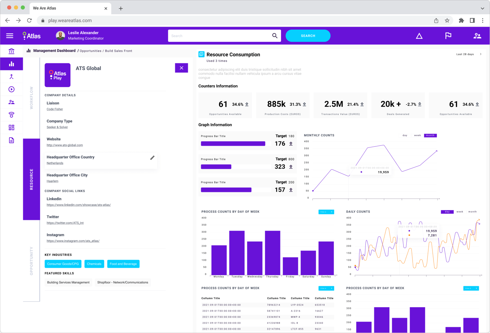Screen dimensions: 490x333
Task: Open browser tab list chevron
Action: [482, 8]
